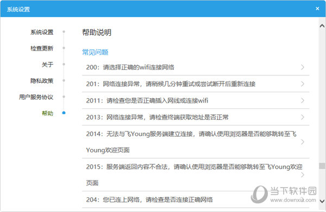Image resolution: width=326 pixels, height=212 pixels.
Task: Expand the 2011 cable check chevron
Action: [303, 100]
